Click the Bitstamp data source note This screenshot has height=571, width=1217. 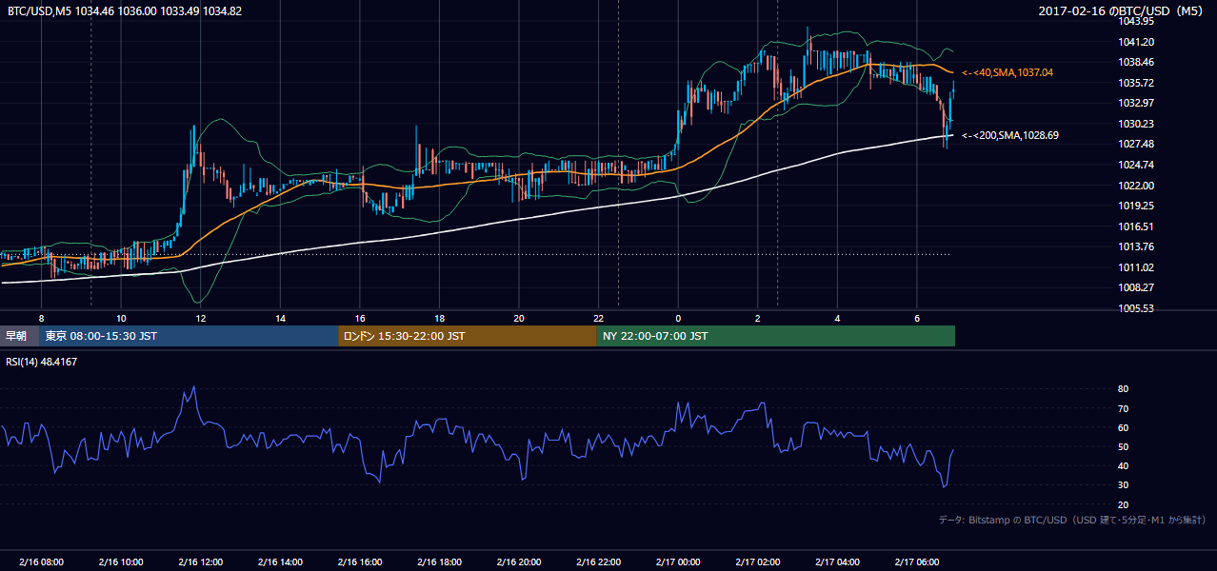[x=1072, y=520]
